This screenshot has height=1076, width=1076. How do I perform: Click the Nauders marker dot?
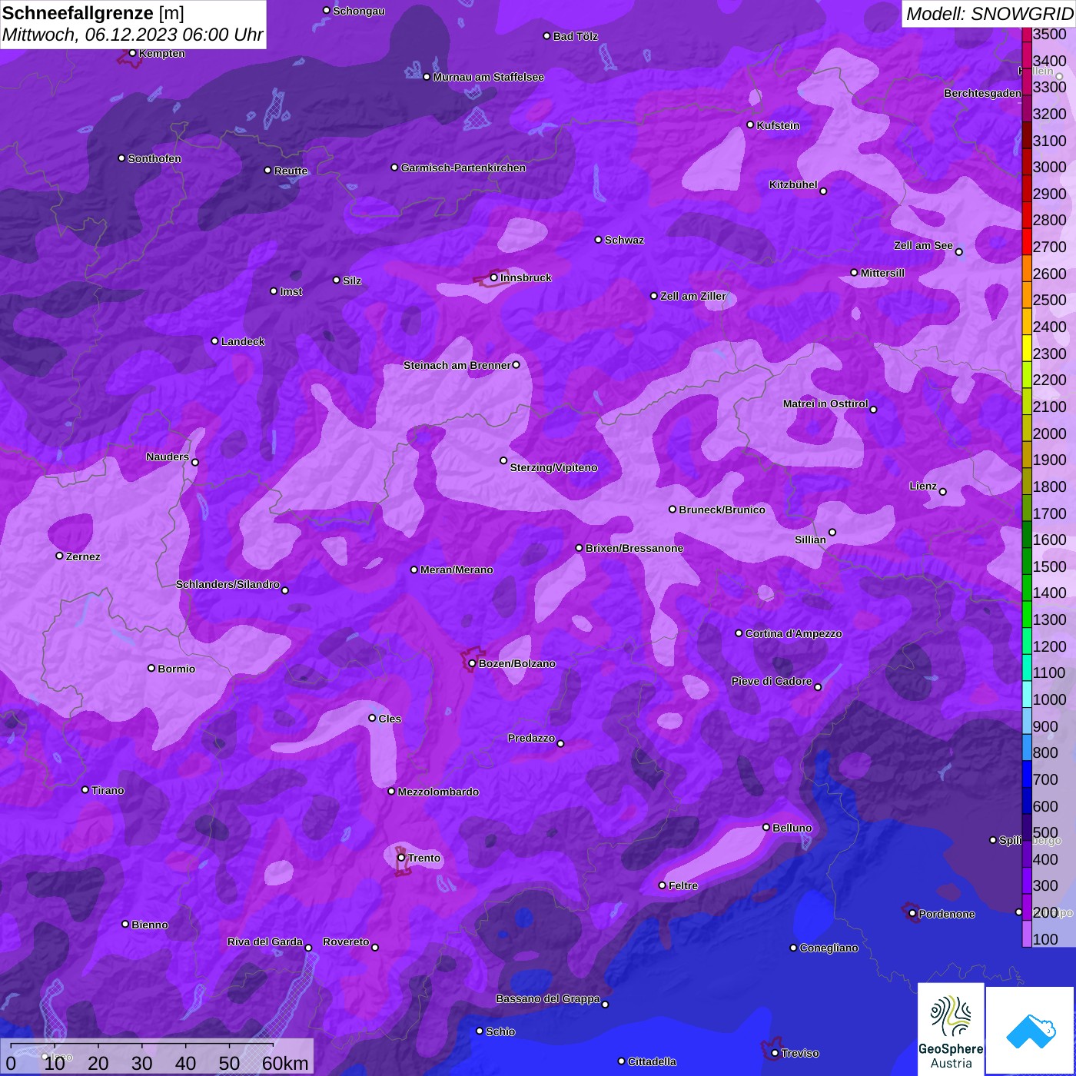tap(195, 462)
